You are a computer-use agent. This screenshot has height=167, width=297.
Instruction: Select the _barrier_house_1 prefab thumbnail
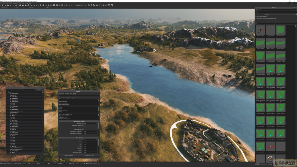[271, 69]
